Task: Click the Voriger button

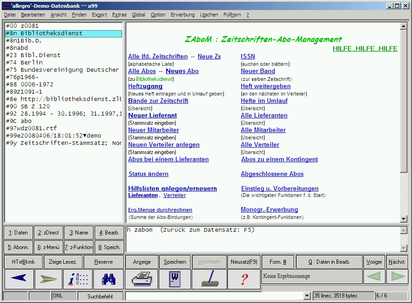Action: click(x=374, y=262)
